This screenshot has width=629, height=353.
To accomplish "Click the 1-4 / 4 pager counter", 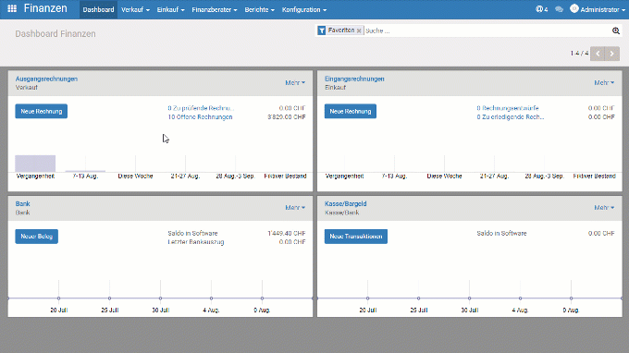I will (579, 54).
